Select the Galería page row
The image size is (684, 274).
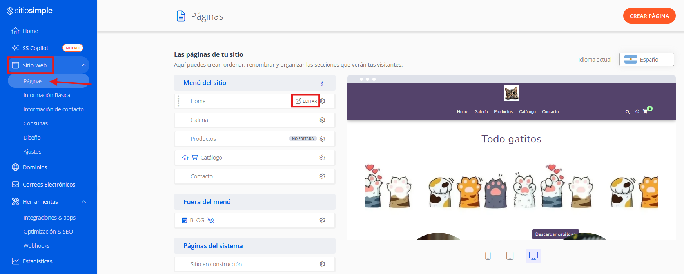point(255,120)
